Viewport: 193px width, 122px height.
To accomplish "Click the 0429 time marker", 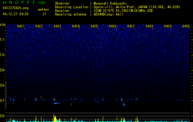I will point(168,26).
